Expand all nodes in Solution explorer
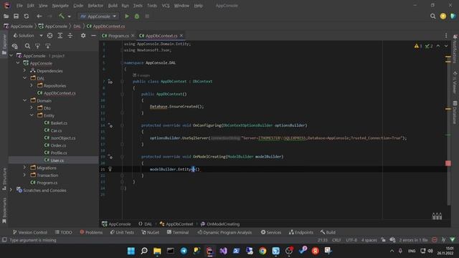This screenshot has height=258, width=459. 60,36
